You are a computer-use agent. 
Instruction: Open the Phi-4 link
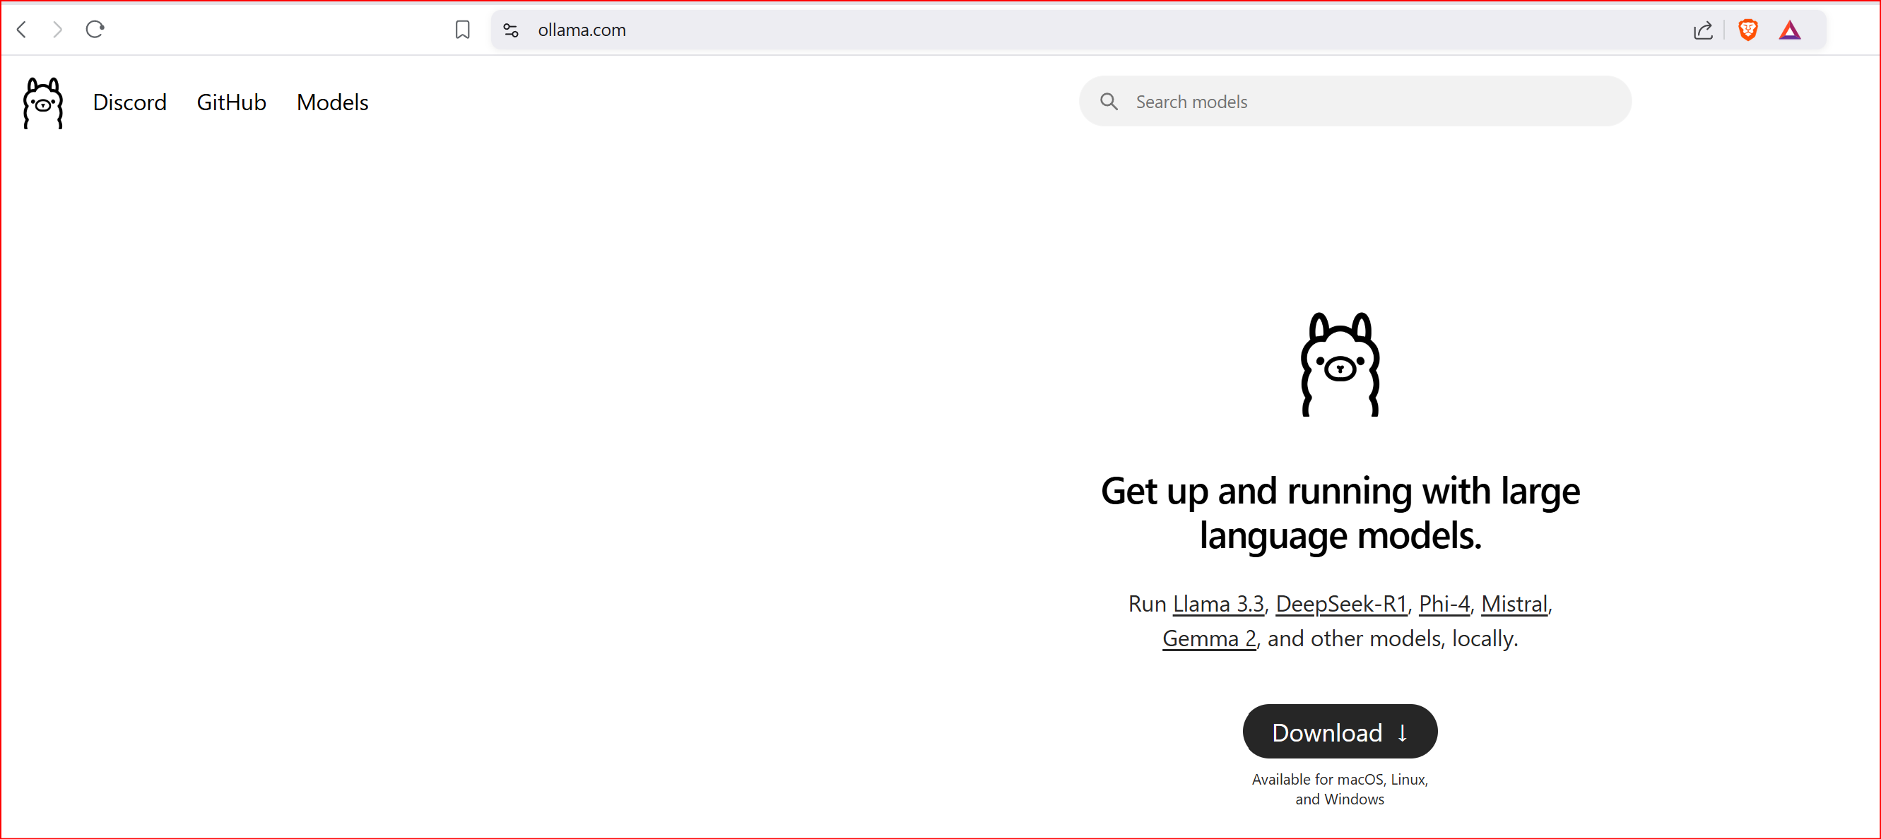point(1444,604)
